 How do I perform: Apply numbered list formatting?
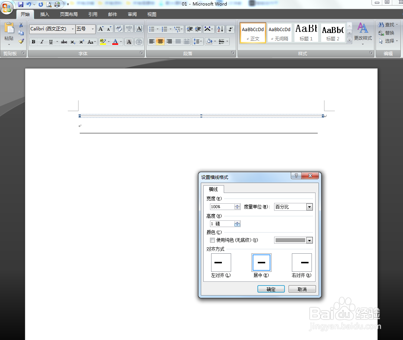pos(164,29)
